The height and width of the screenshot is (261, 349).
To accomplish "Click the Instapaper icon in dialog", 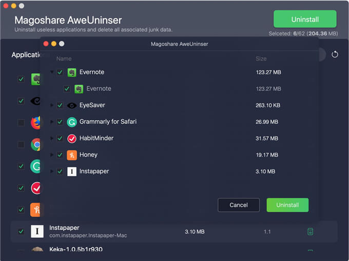I will tap(72, 171).
